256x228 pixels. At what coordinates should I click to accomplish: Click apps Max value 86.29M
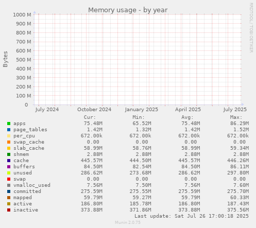[240, 124]
